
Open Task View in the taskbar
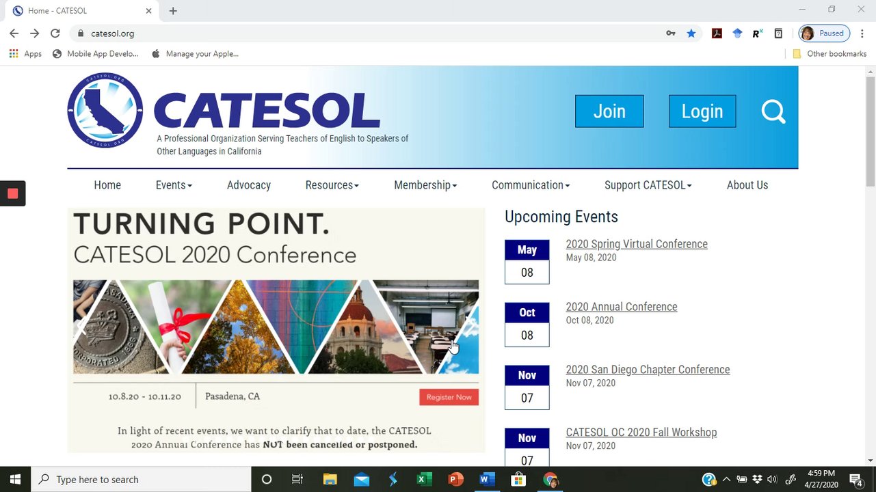coord(297,479)
